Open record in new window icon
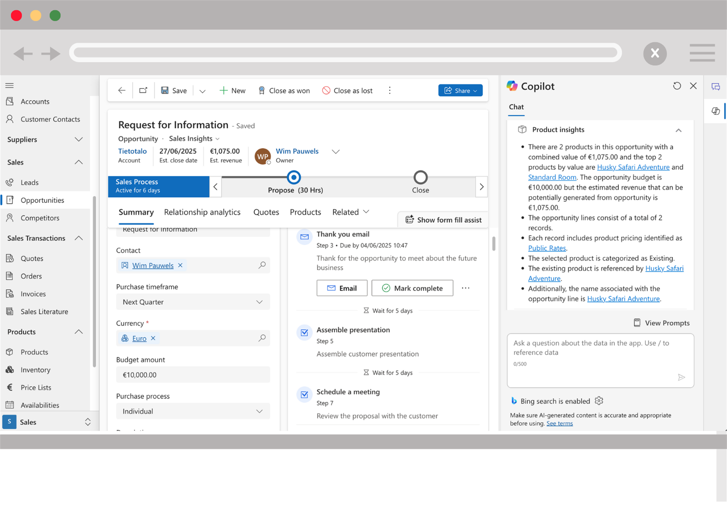727x515 pixels. tap(143, 91)
